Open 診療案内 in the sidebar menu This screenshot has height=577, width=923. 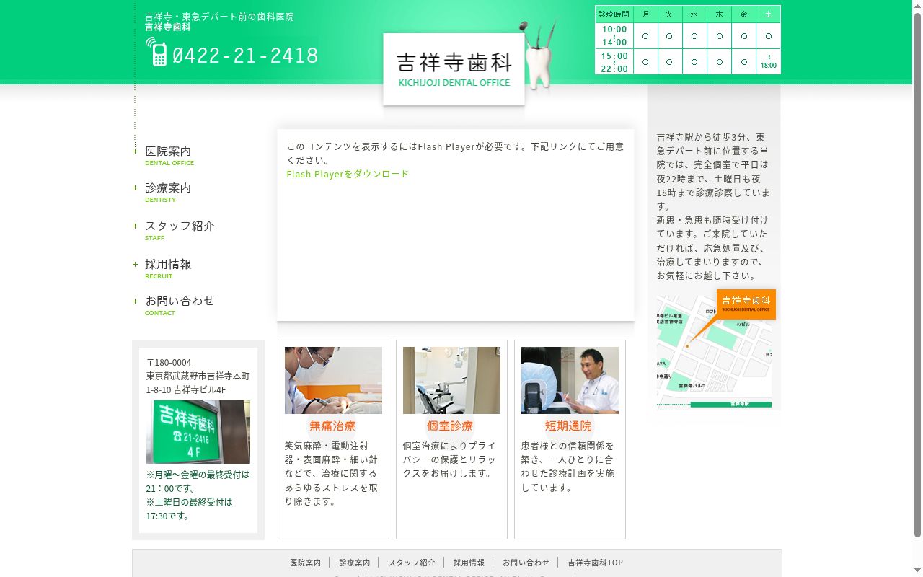168,192
